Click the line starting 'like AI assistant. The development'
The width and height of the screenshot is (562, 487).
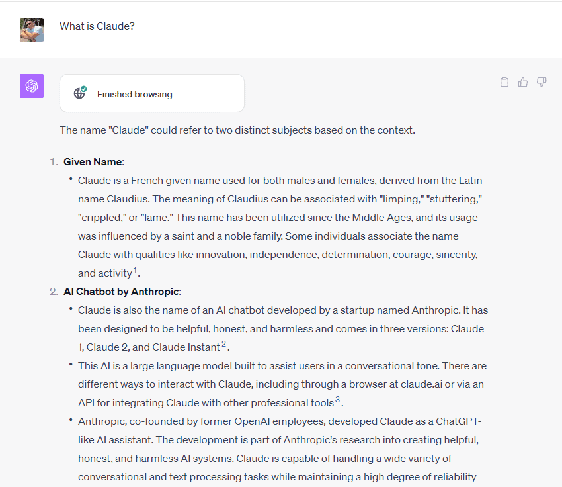(x=278, y=440)
